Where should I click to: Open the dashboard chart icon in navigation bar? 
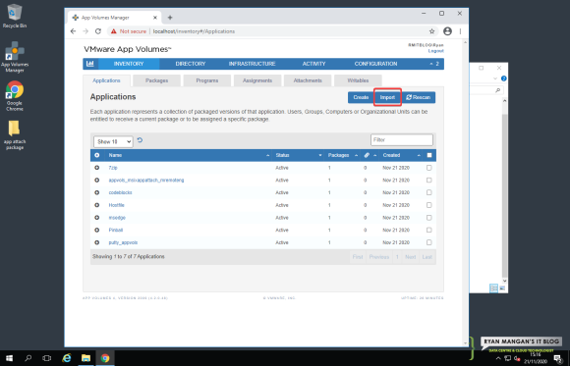(90, 64)
